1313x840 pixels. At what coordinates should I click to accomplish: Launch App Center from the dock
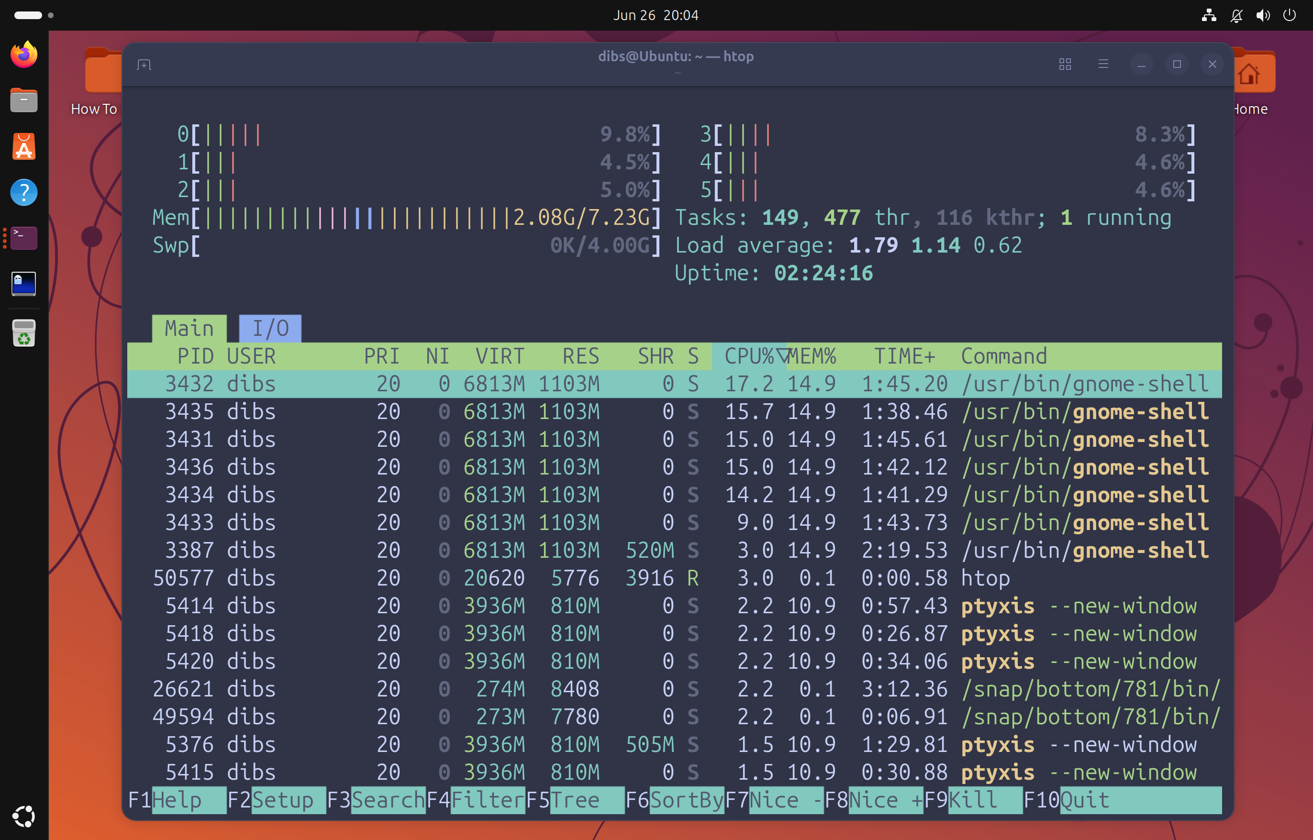[x=24, y=147]
